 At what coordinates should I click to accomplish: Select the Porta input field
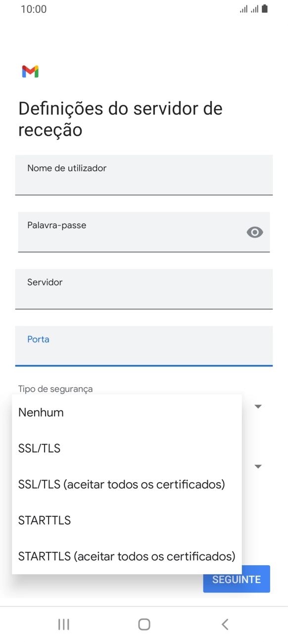(144, 346)
